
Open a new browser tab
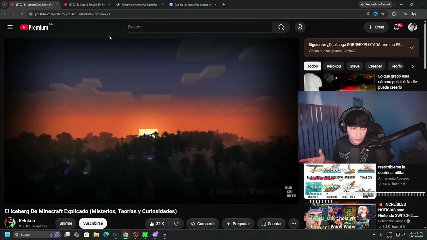tap(224, 5)
